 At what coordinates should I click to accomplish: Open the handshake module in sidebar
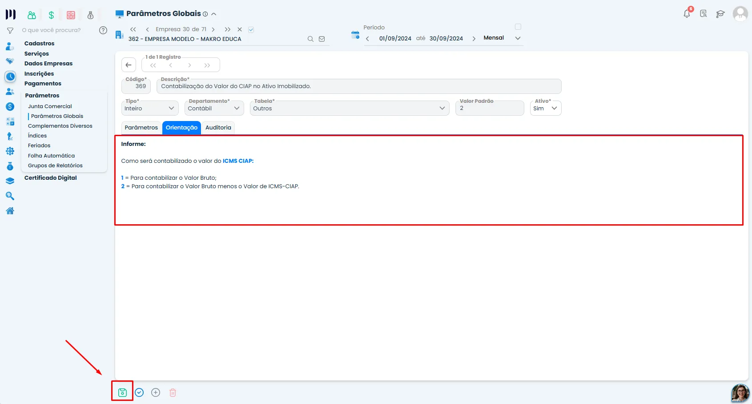click(10, 61)
